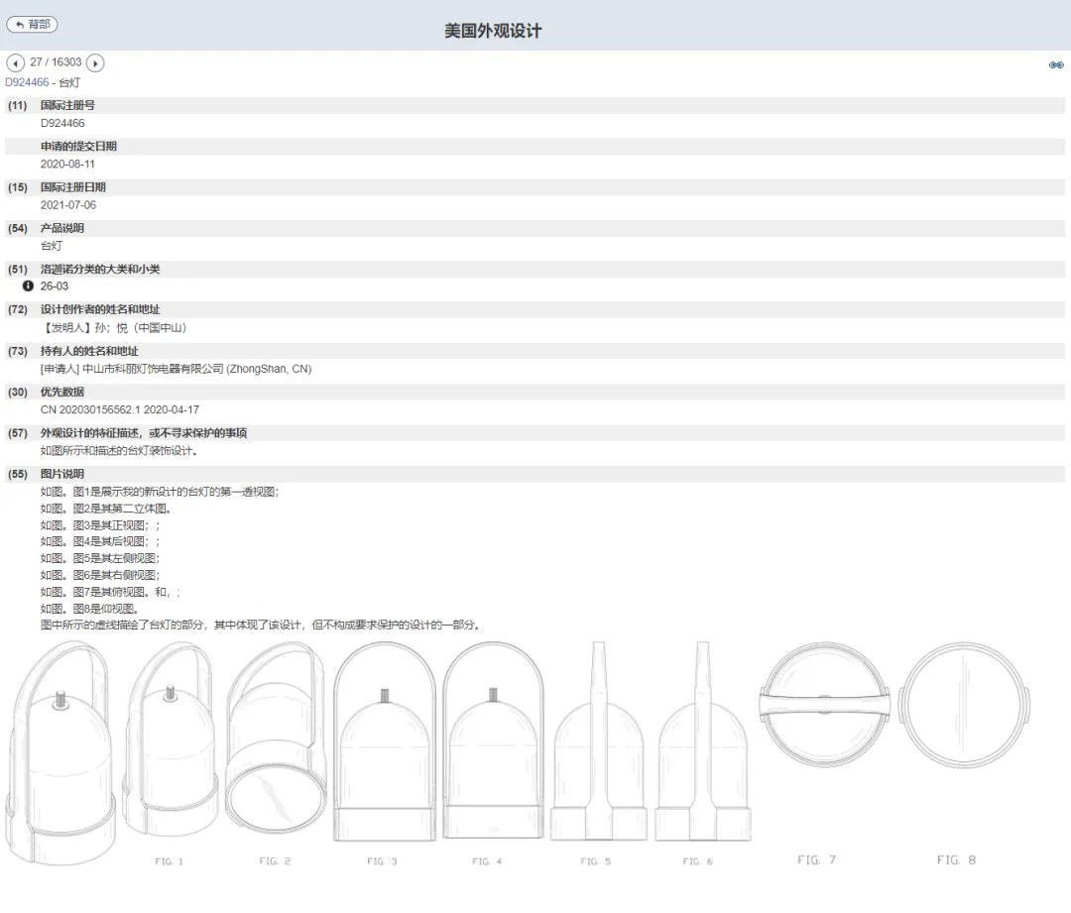Select the 美国外观设计 page heading
Screen dimensions: 1071x913
click(x=493, y=31)
